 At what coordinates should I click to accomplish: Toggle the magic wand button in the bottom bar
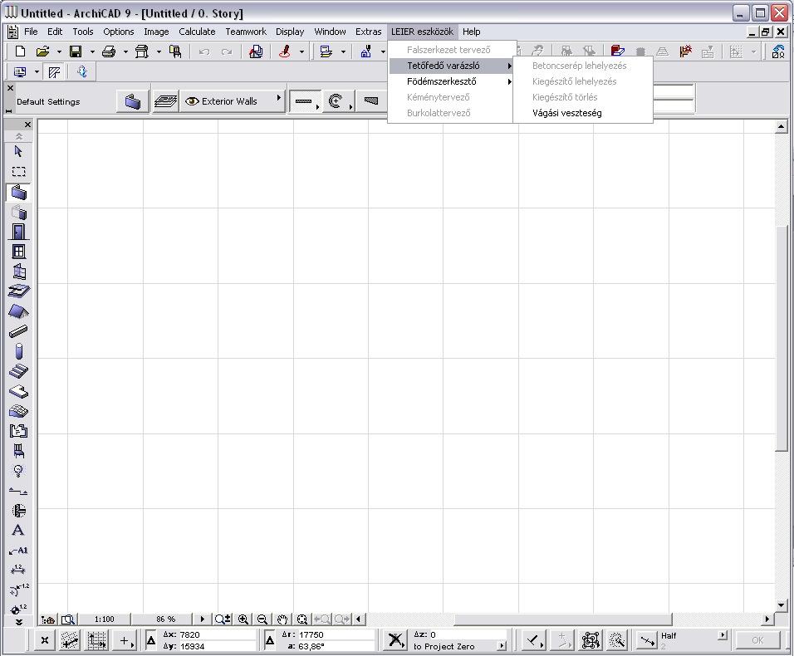coord(617,641)
